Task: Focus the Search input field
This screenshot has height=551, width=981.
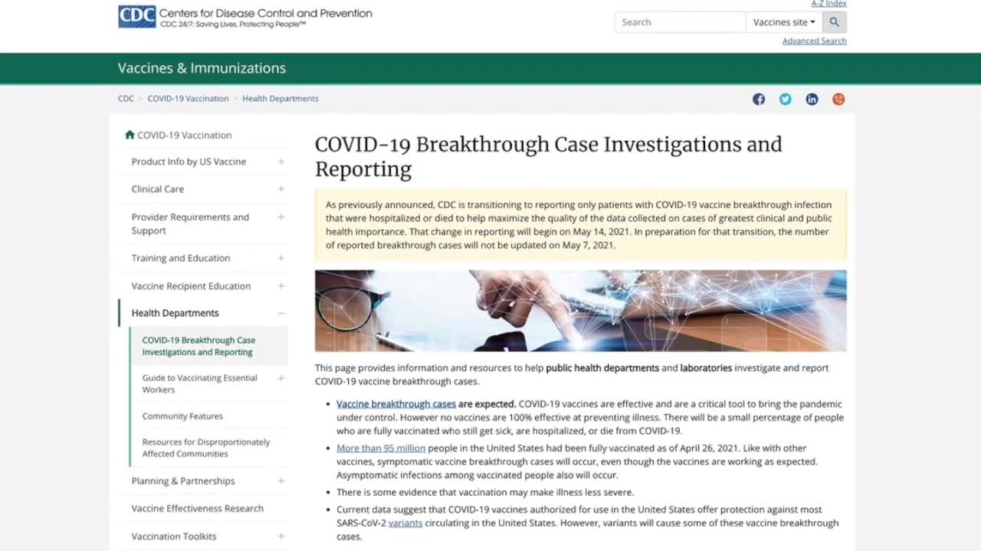Action: point(680,22)
